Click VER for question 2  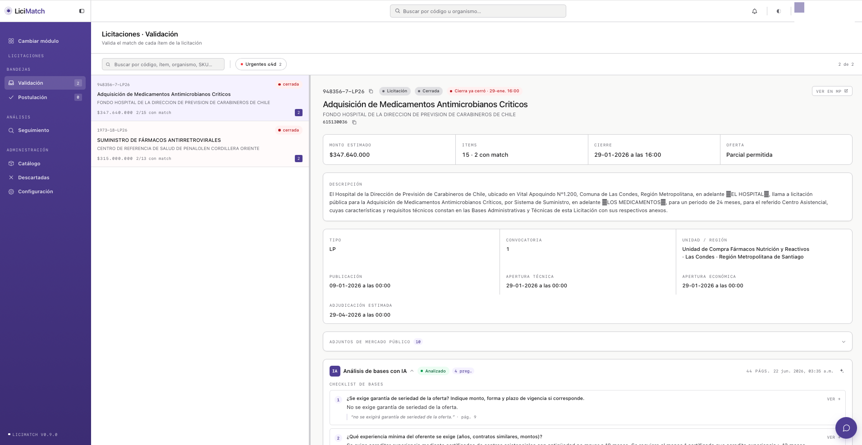[834, 437]
